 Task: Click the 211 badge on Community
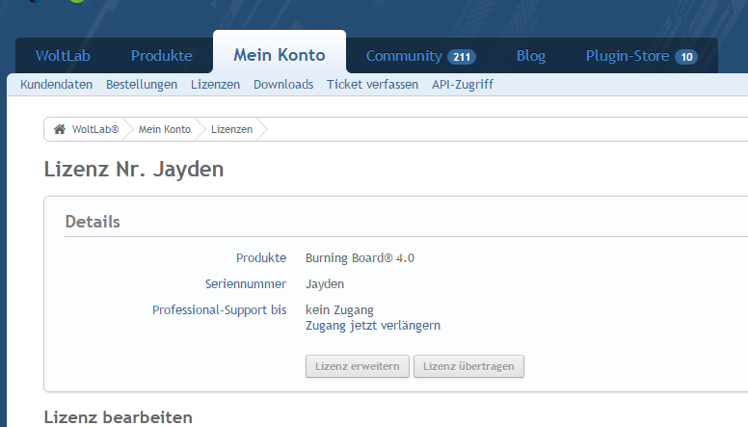click(462, 57)
